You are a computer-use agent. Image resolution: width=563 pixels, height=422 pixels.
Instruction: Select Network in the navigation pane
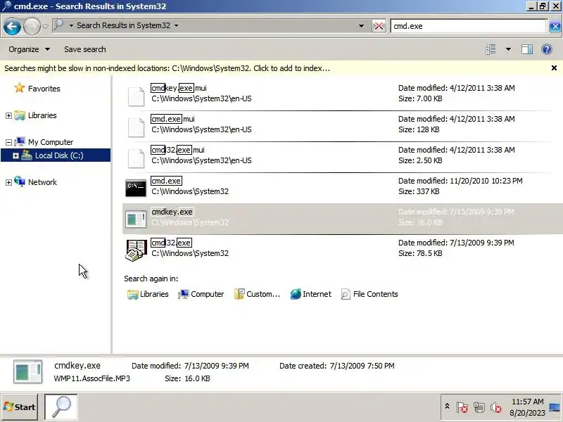pos(42,182)
